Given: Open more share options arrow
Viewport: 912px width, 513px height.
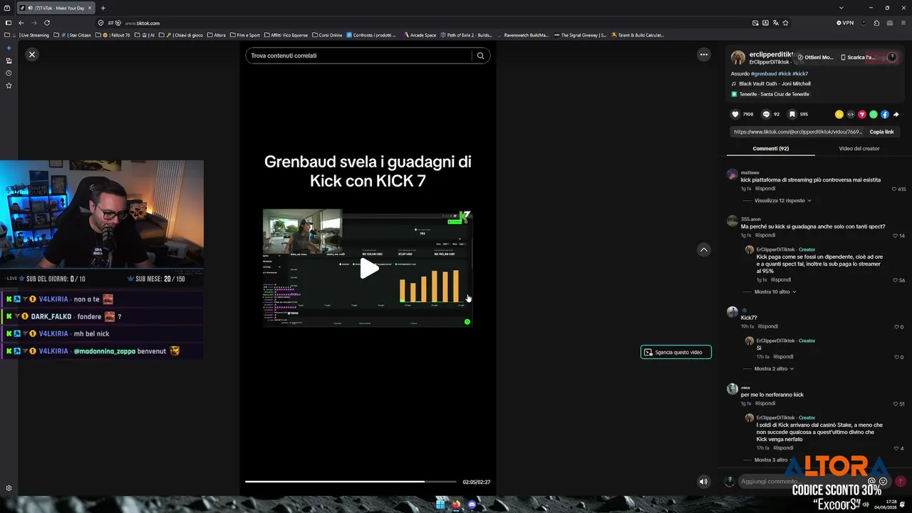Looking at the screenshot, I should pos(896,114).
